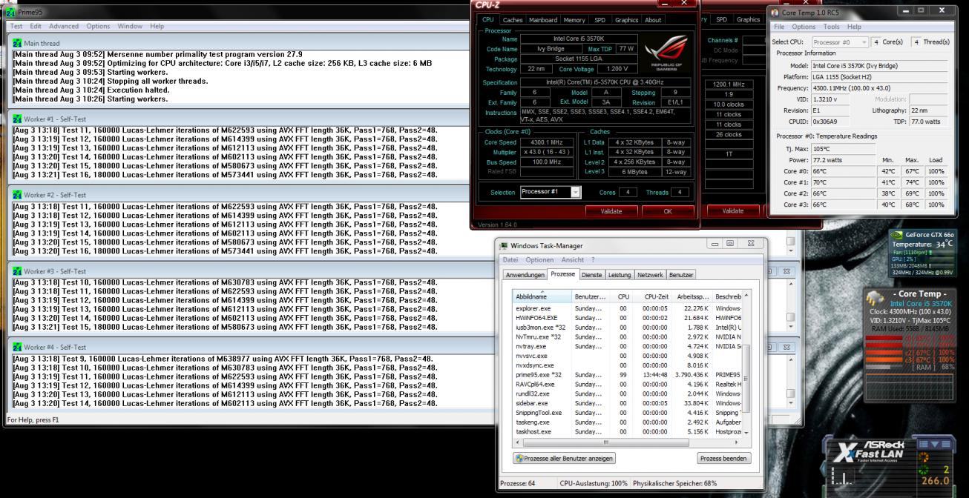
Task: Switch to the Netzwerk tab in Task-Manager
Action: click(x=650, y=275)
